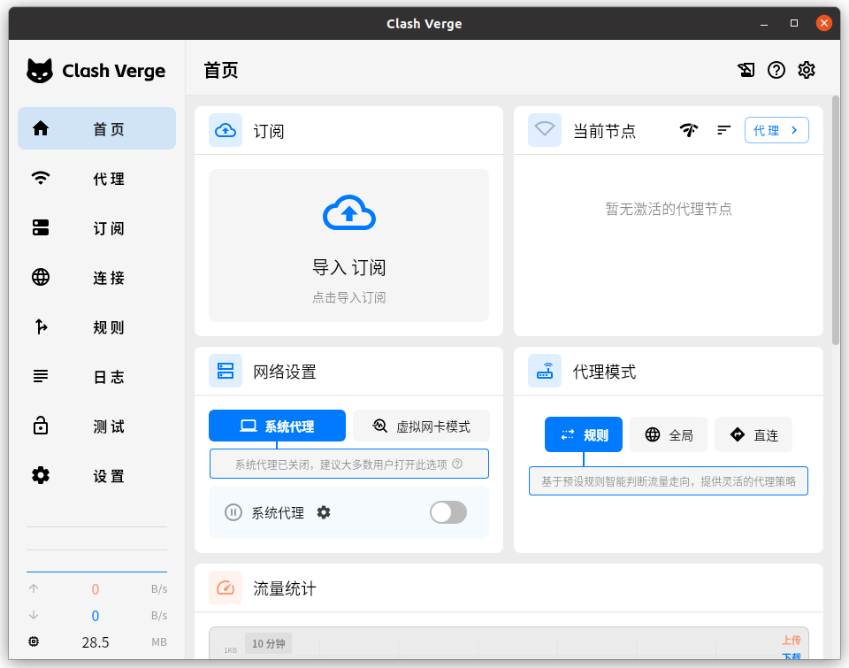Click the sort icon in 当前节点 header
The image size is (849, 668).
(723, 130)
